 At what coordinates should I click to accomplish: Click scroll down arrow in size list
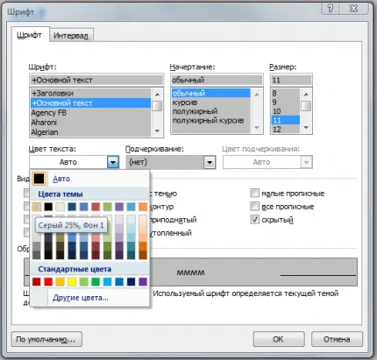(x=306, y=127)
